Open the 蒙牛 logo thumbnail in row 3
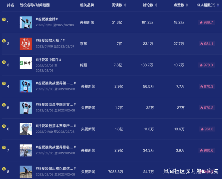Viewport: 222px width, 179px height. tap(26, 63)
